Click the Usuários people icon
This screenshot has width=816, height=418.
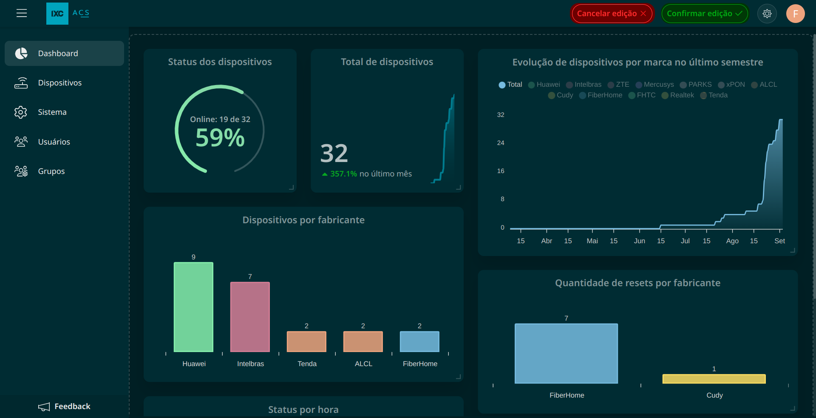(x=21, y=142)
